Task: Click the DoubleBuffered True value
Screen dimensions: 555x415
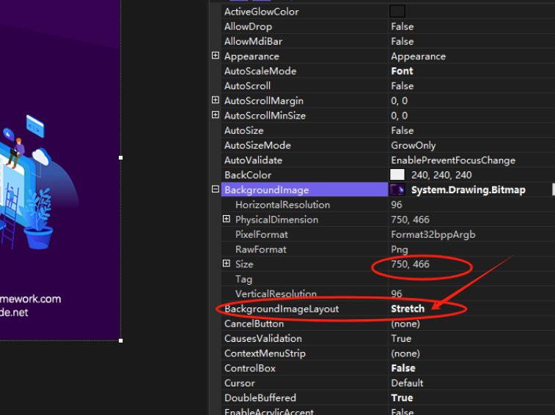Action: (402, 397)
